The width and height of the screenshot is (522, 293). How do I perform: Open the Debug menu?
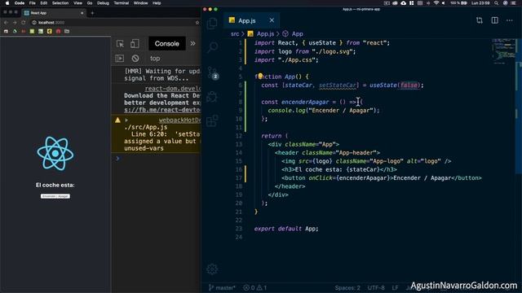[x=103, y=3]
